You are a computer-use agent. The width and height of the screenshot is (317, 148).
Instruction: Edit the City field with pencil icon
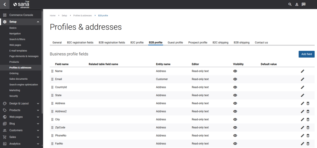click(x=302, y=120)
